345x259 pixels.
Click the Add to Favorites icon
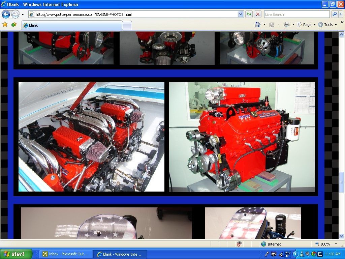(x=14, y=25)
